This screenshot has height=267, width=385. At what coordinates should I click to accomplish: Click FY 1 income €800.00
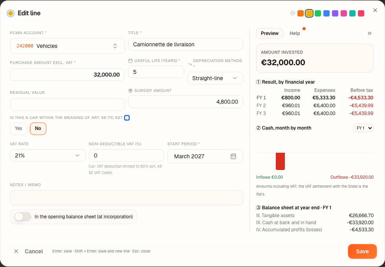(x=291, y=98)
